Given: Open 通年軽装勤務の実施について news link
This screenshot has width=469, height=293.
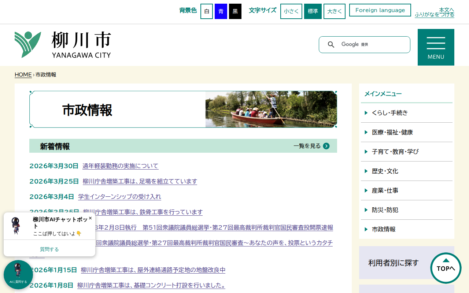Looking at the screenshot, I should point(121,166).
